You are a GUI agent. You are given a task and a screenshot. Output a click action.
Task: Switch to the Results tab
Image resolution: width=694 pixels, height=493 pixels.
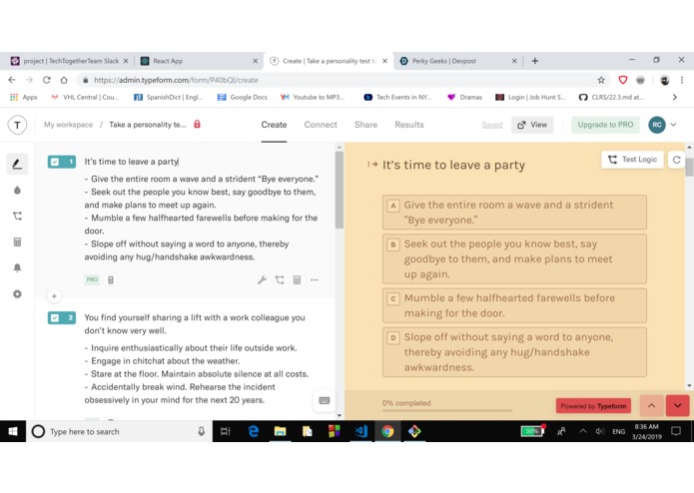pyautogui.click(x=409, y=125)
